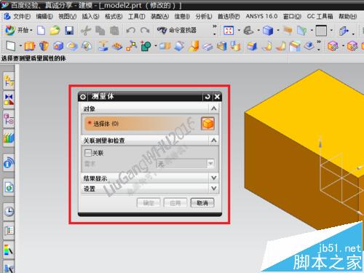This screenshot has width=364, height=273.
Task: Click the Paste clipboard icon
Action: (114, 31)
